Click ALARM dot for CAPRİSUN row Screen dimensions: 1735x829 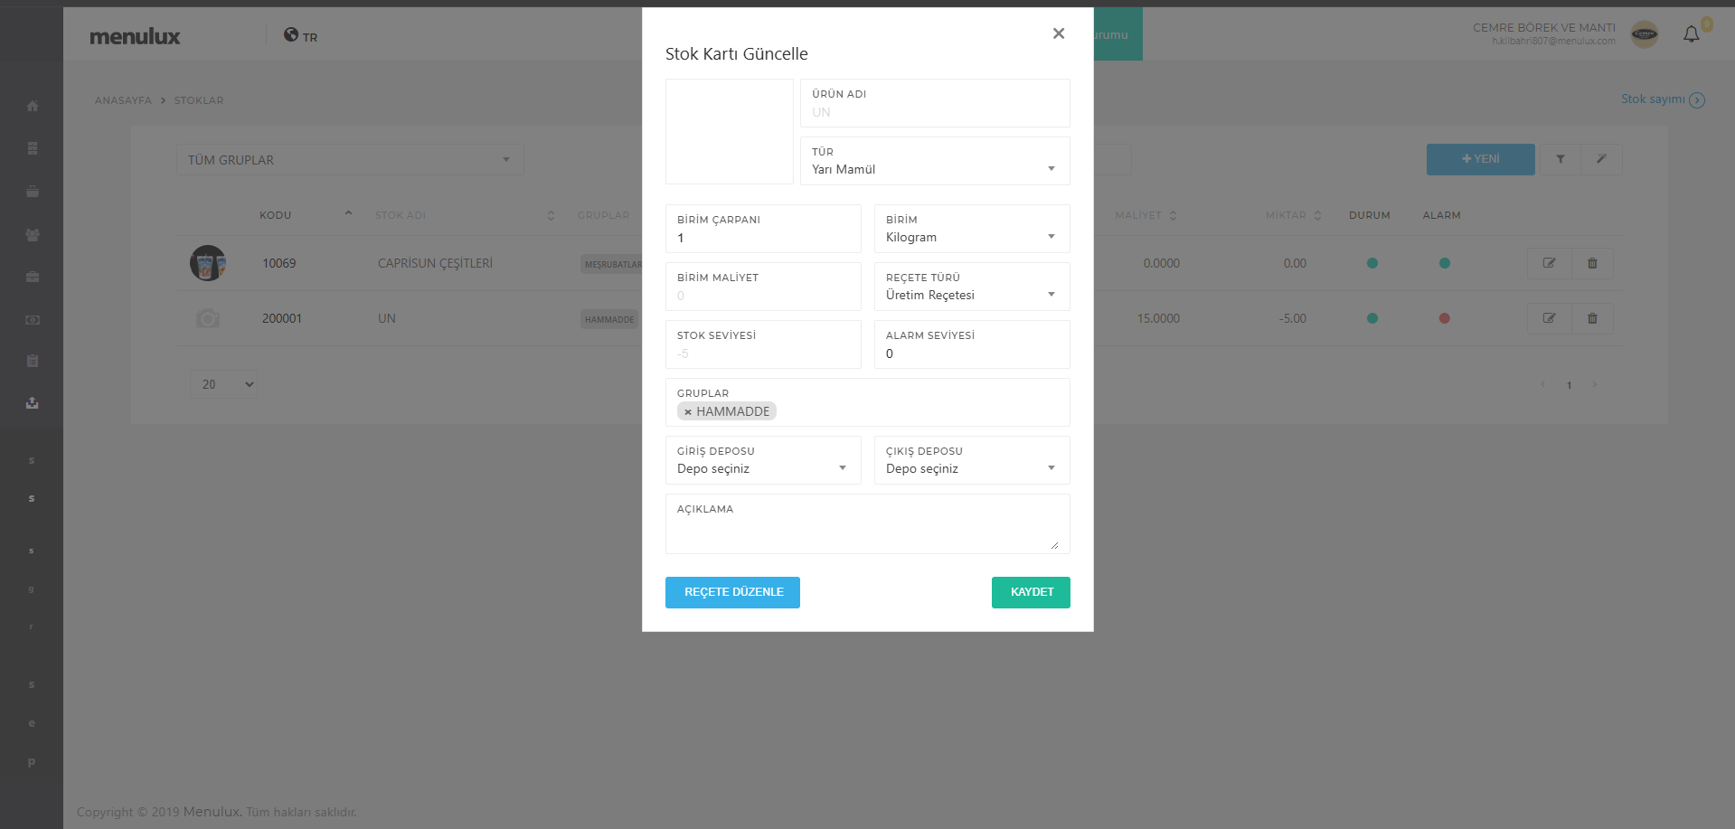point(1445,263)
